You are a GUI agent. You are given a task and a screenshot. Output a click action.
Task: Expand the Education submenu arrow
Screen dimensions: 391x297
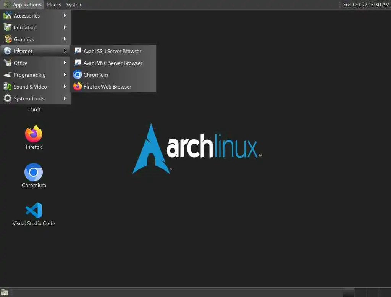point(65,27)
